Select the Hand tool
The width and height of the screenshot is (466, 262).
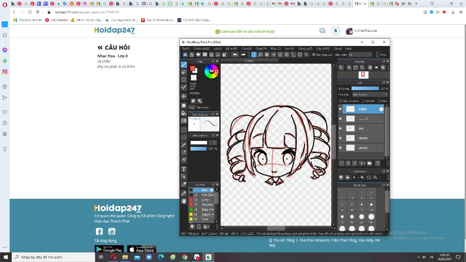184,201
